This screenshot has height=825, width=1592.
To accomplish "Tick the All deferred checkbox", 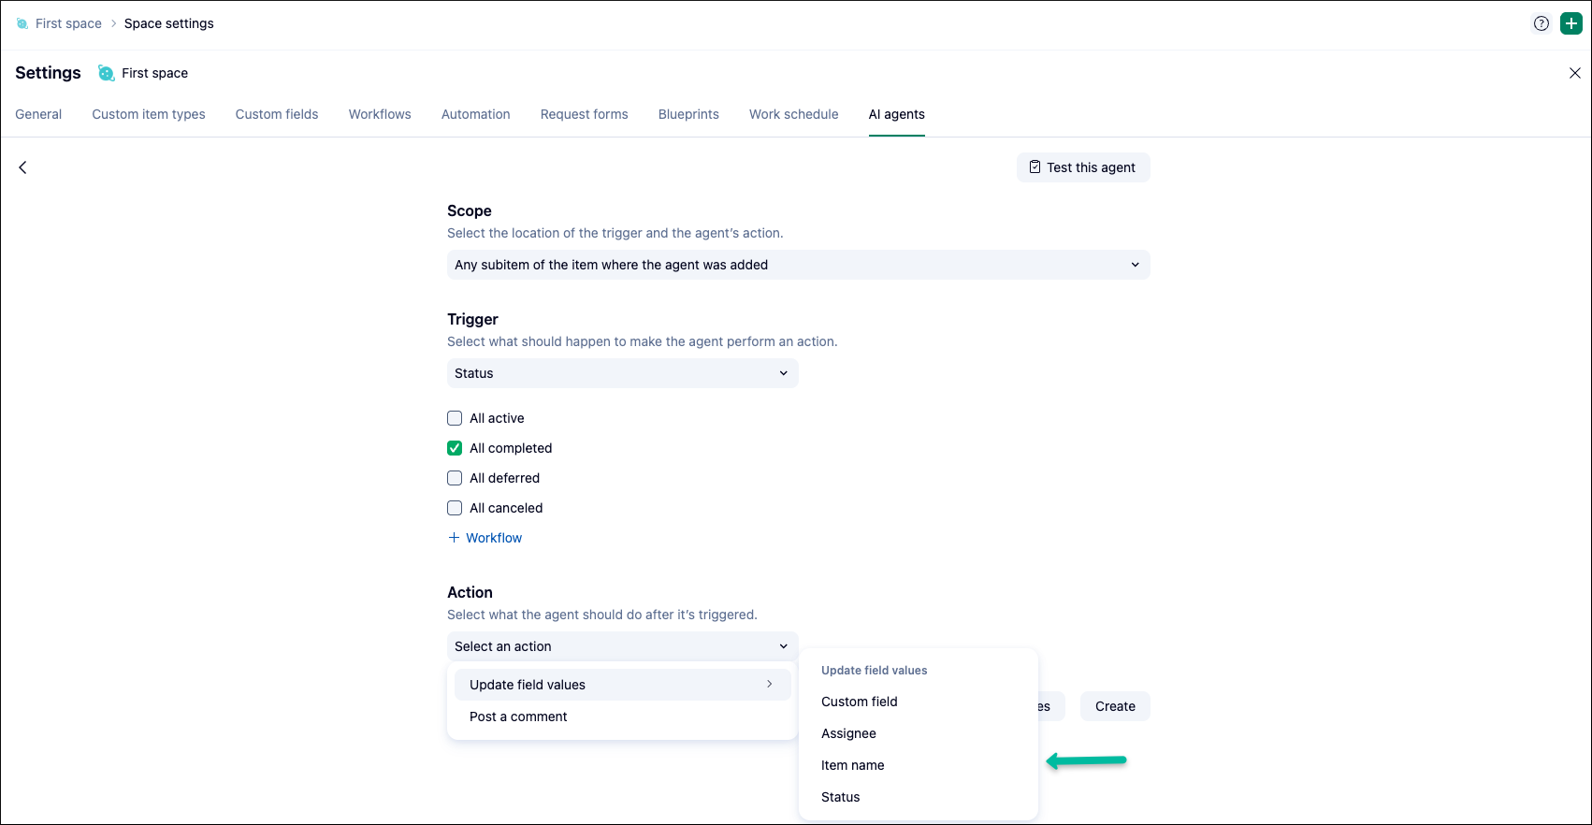I will 455,478.
